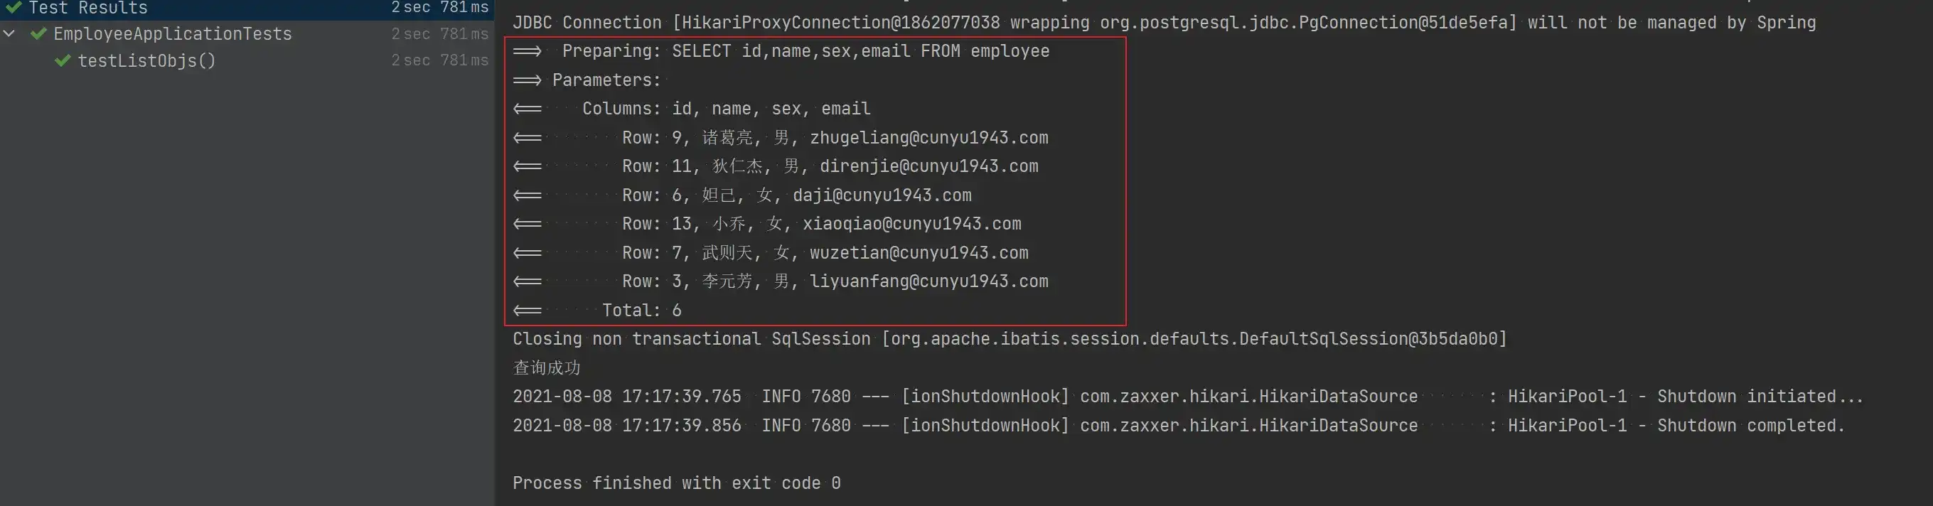Click the HikariPool-1 Shutdown completed log line
Image resolution: width=1933 pixels, height=506 pixels.
point(1179,426)
